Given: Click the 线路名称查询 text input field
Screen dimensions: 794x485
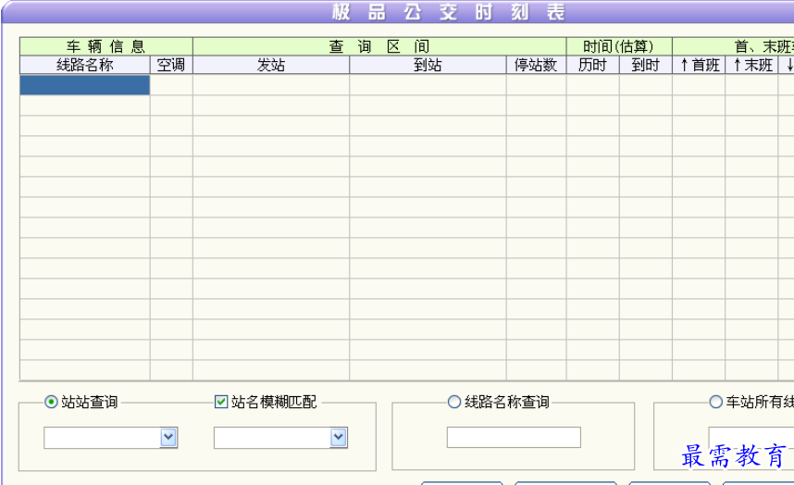Looking at the screenshot, I should 514,438.
